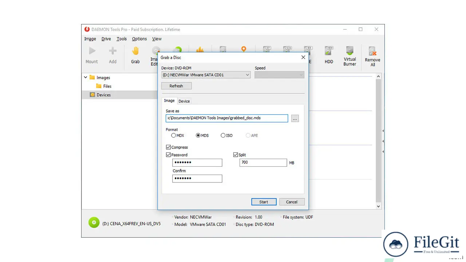
Task: Click the Revision: 1.00 text
Action: pos(249,217)
